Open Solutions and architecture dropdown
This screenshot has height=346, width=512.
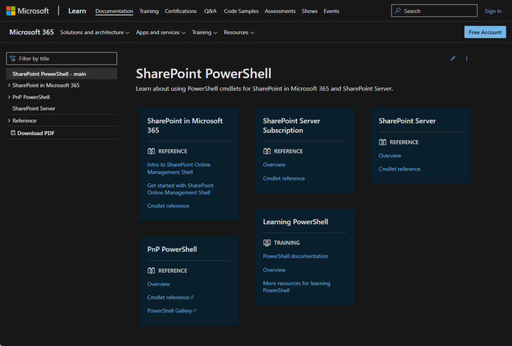pos(94,32)
